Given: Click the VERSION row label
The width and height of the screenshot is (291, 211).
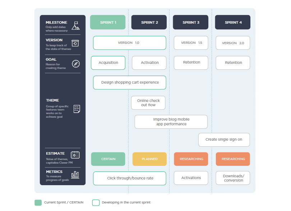Looking at the screenshot, I should tap(54, 40).
